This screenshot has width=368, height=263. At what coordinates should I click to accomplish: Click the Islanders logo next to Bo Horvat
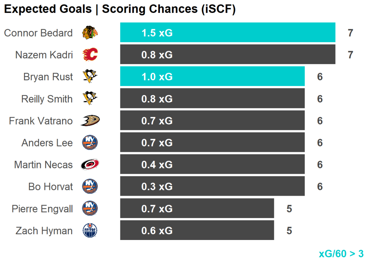pos(90,187)
